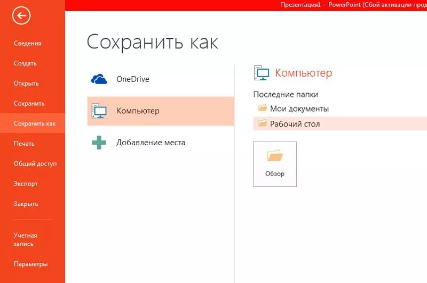Open the Печать page
The image size is (427, 283).
[x=24, y=144]
